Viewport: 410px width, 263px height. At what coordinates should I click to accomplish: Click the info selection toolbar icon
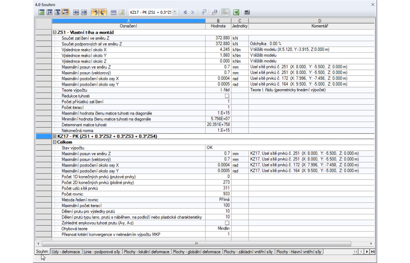tap(215, 12)
